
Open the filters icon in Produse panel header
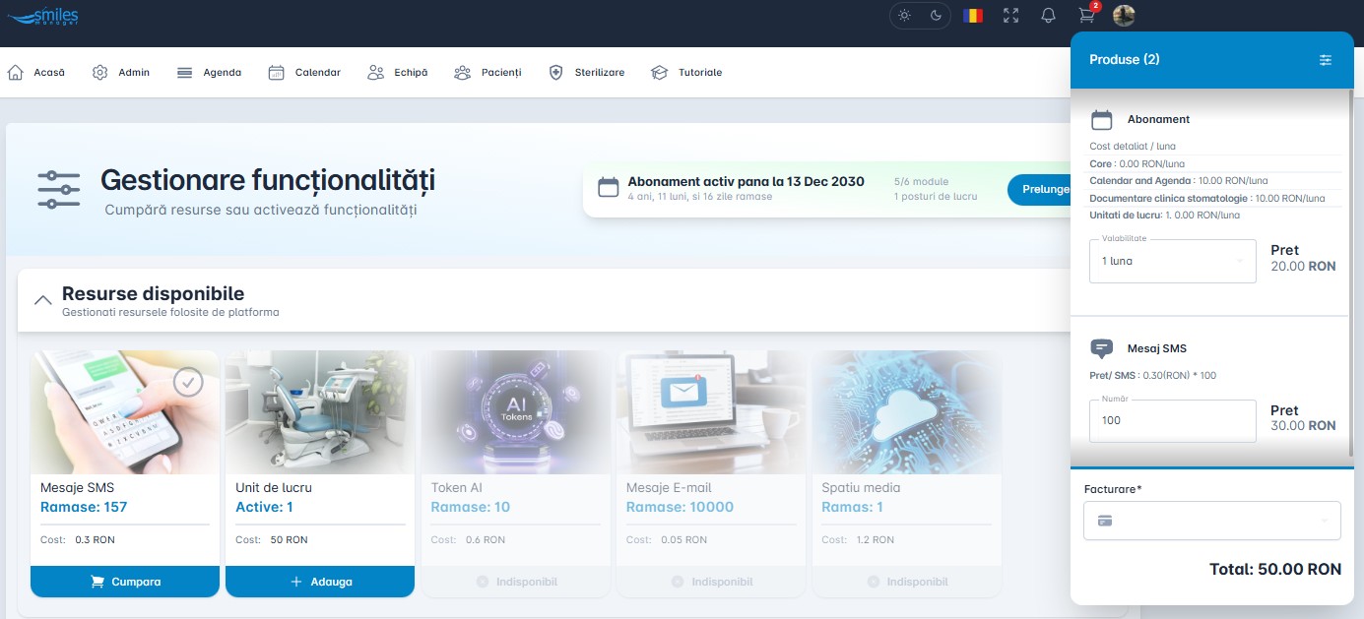[x=1325, y=59]
